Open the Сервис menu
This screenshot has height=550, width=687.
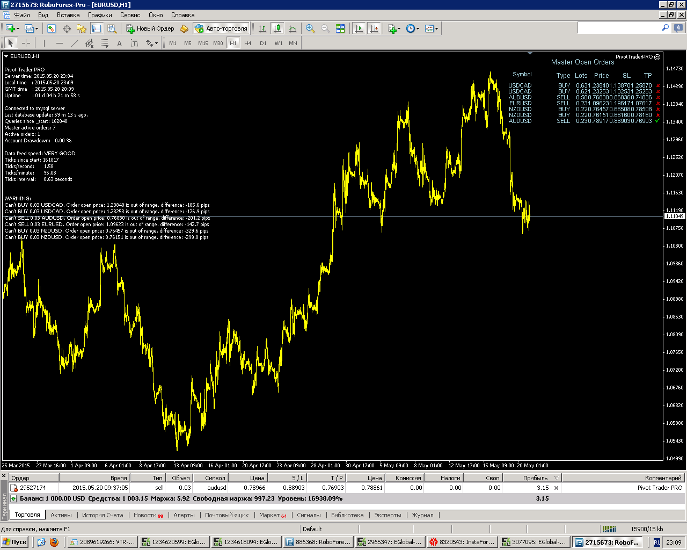tap(130, 15)
